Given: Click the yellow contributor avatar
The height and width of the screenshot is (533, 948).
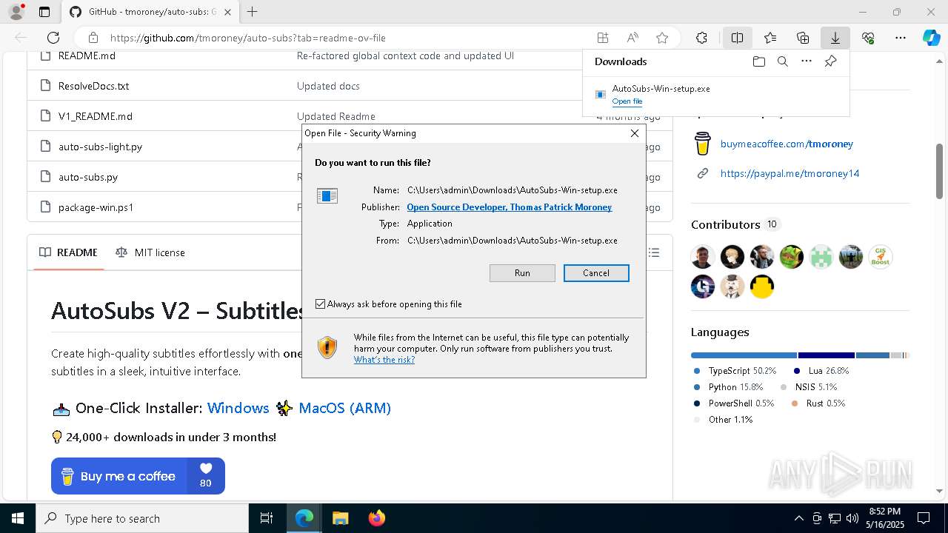Looking at the screenshot, I should (x=762, y=286).
